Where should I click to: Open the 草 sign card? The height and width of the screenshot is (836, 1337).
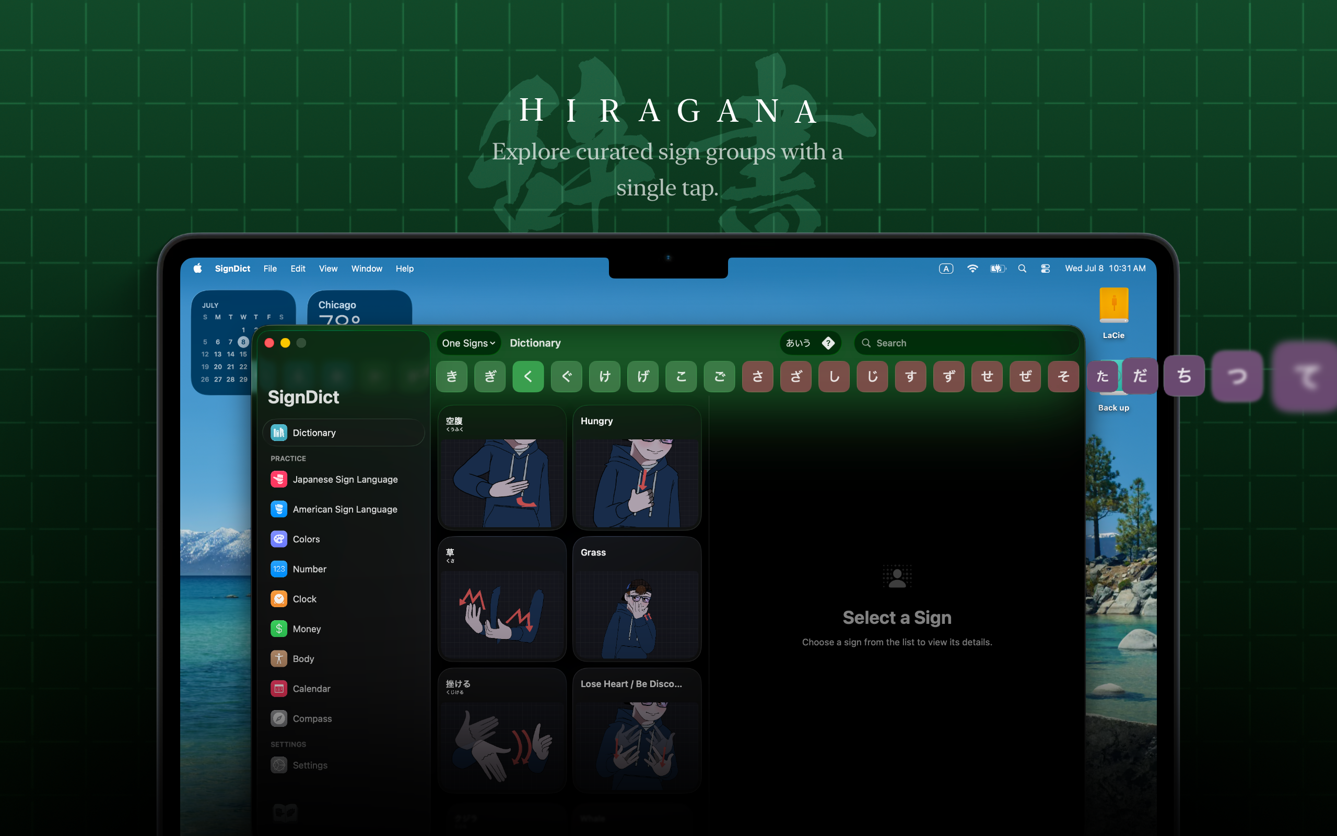click(502, 599)
